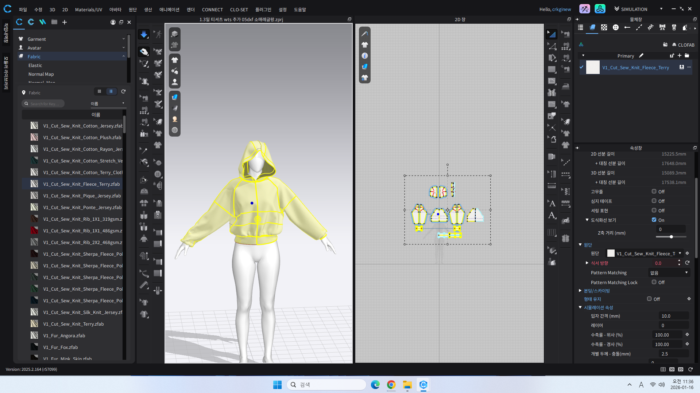Open the Materials/UV menu

pyautogui.click(x=88, y=9)
